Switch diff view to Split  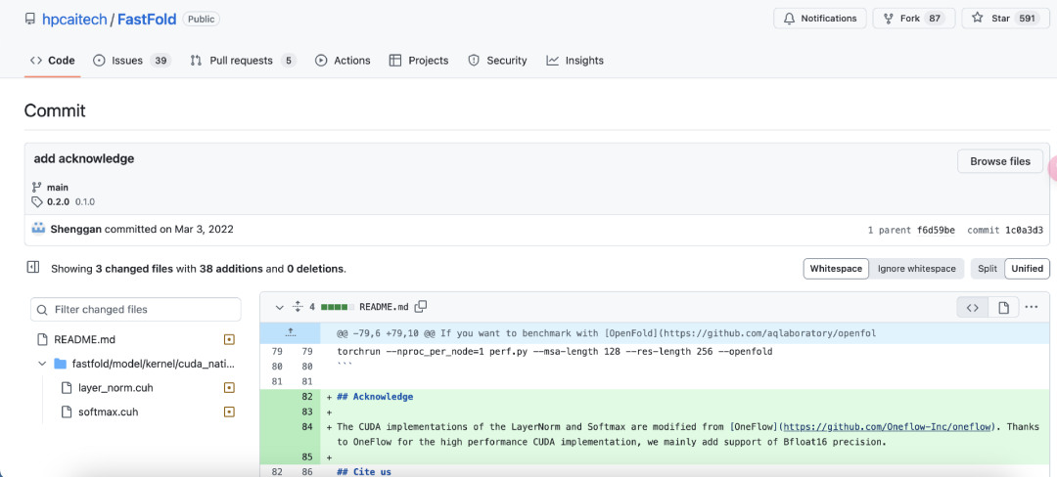click(988, 269)
